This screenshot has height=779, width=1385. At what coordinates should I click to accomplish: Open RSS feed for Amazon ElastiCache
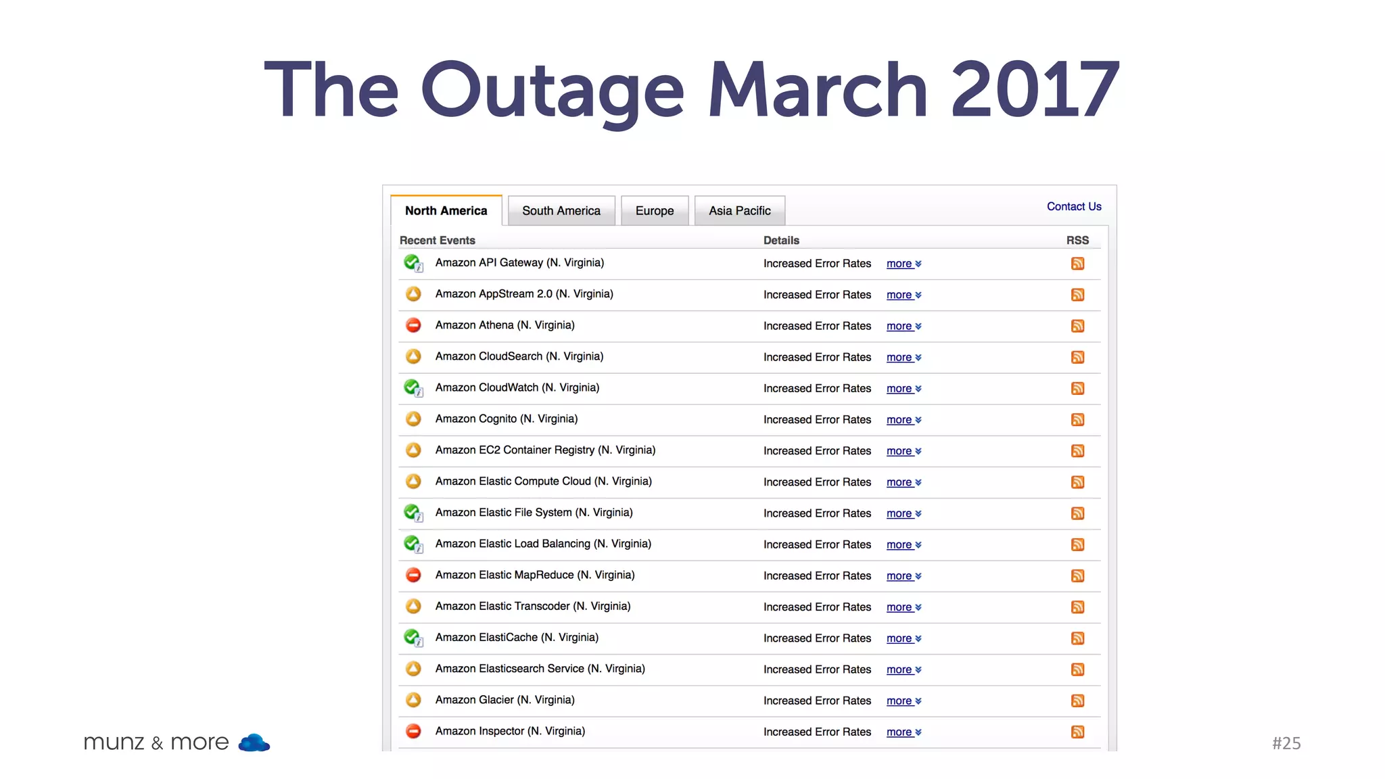[1077, 638]
